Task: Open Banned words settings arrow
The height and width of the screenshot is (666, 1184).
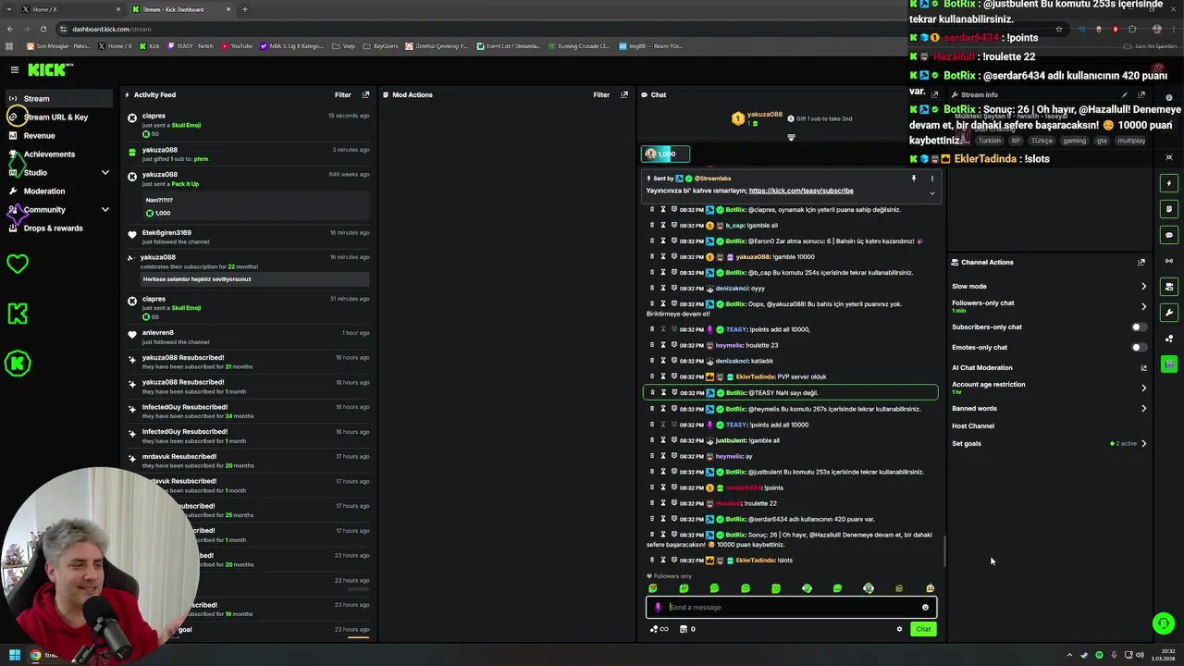Action: 1143,408
